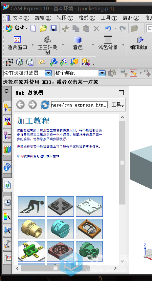Click the 启动 start button
The image size is (152, 281).
tap(16, 28)
